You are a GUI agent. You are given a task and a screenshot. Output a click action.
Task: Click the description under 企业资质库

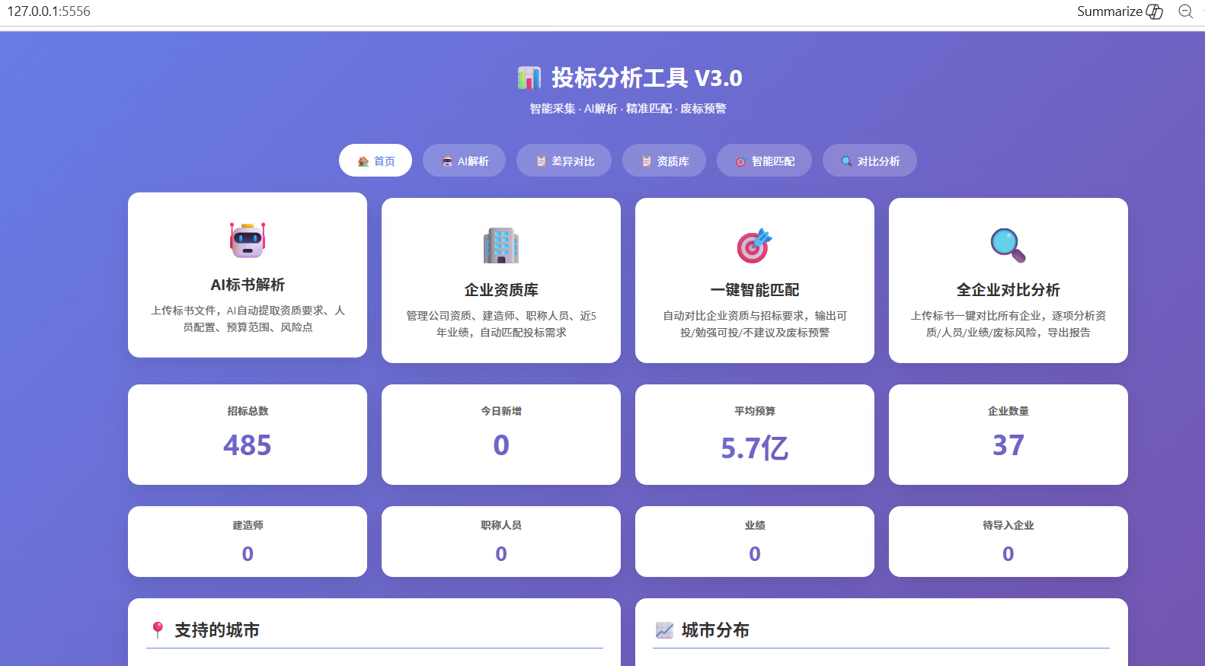pos(501,324)
